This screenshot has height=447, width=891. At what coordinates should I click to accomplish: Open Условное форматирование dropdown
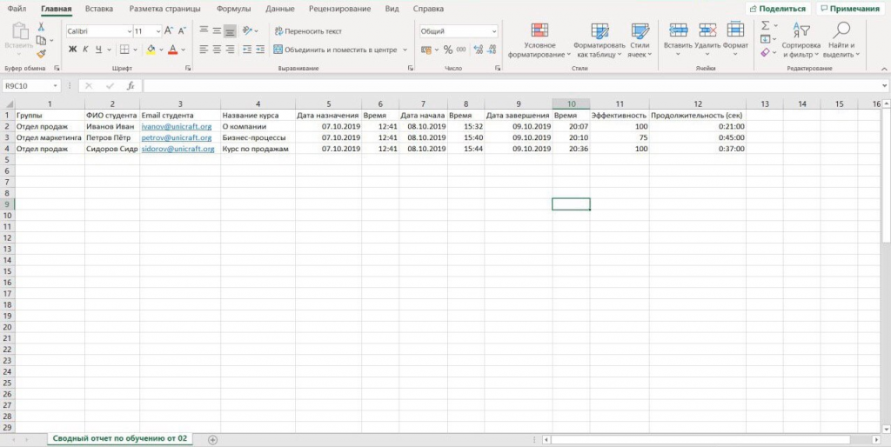pyautogui.click(x=539, y=40)
